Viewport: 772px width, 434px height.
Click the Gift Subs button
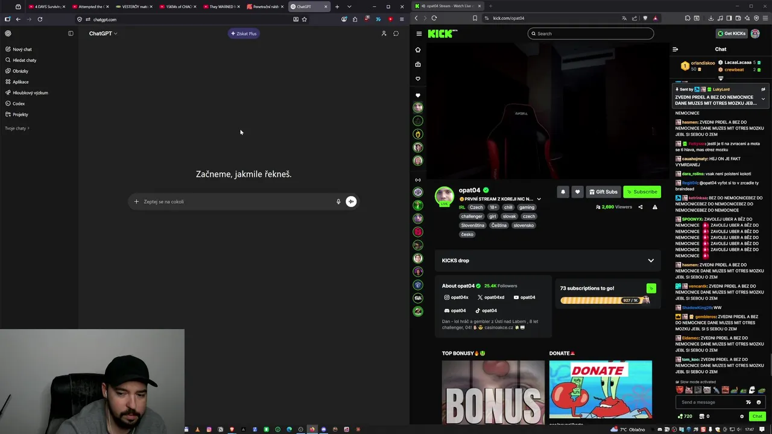[x=603, y=192]
